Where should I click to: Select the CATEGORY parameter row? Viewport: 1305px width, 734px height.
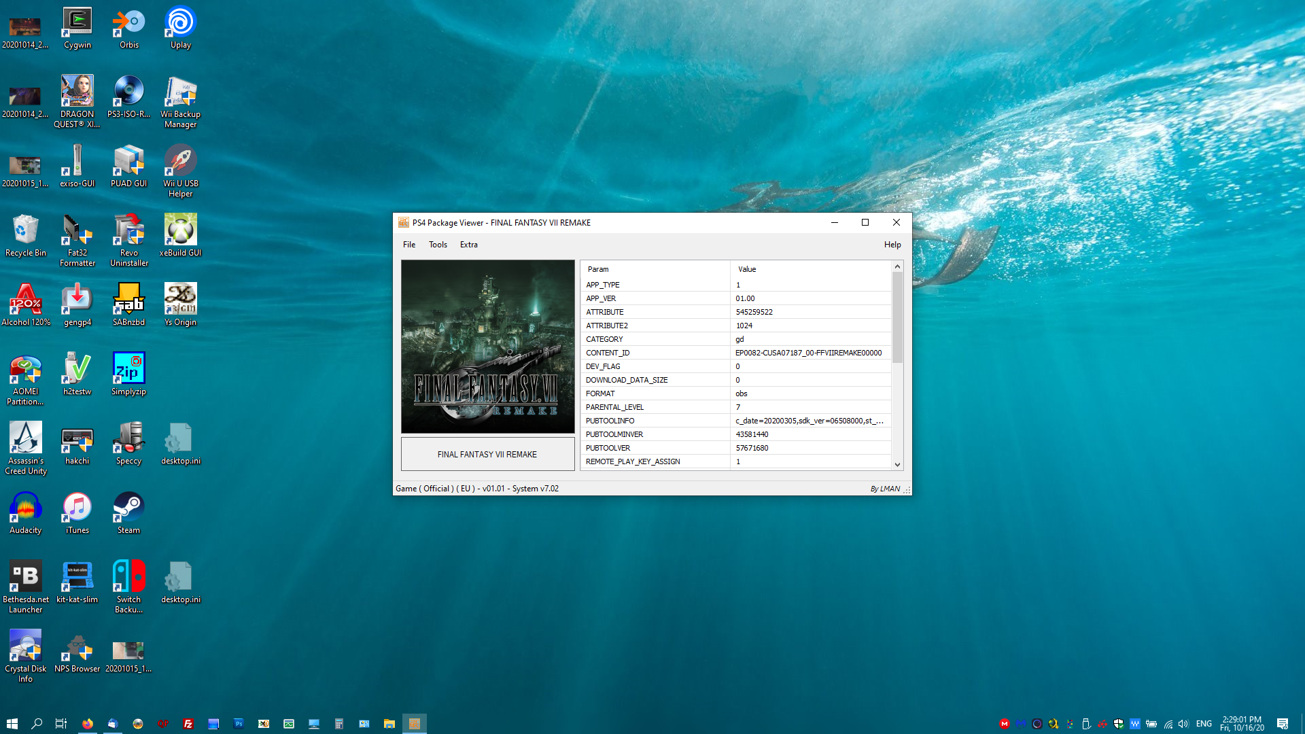click(736, 339)
